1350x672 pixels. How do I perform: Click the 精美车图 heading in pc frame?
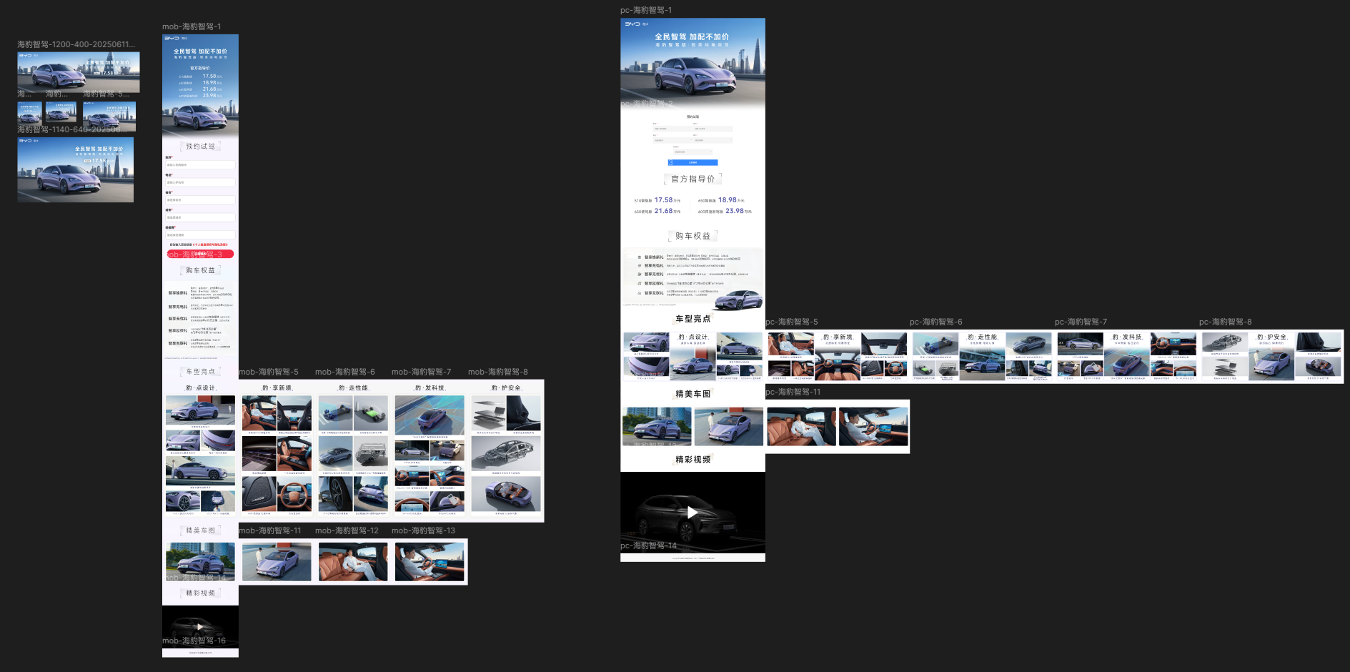point(693,394)
